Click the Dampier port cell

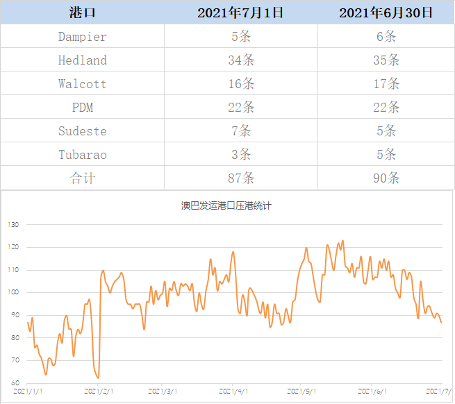(x=83, y=37)
